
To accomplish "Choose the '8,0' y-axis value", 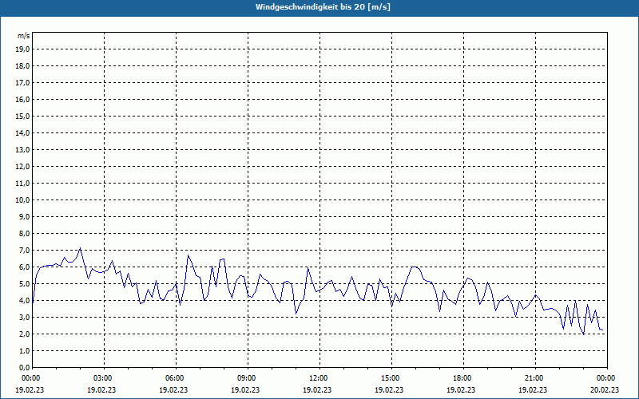I will pos(24,234).
